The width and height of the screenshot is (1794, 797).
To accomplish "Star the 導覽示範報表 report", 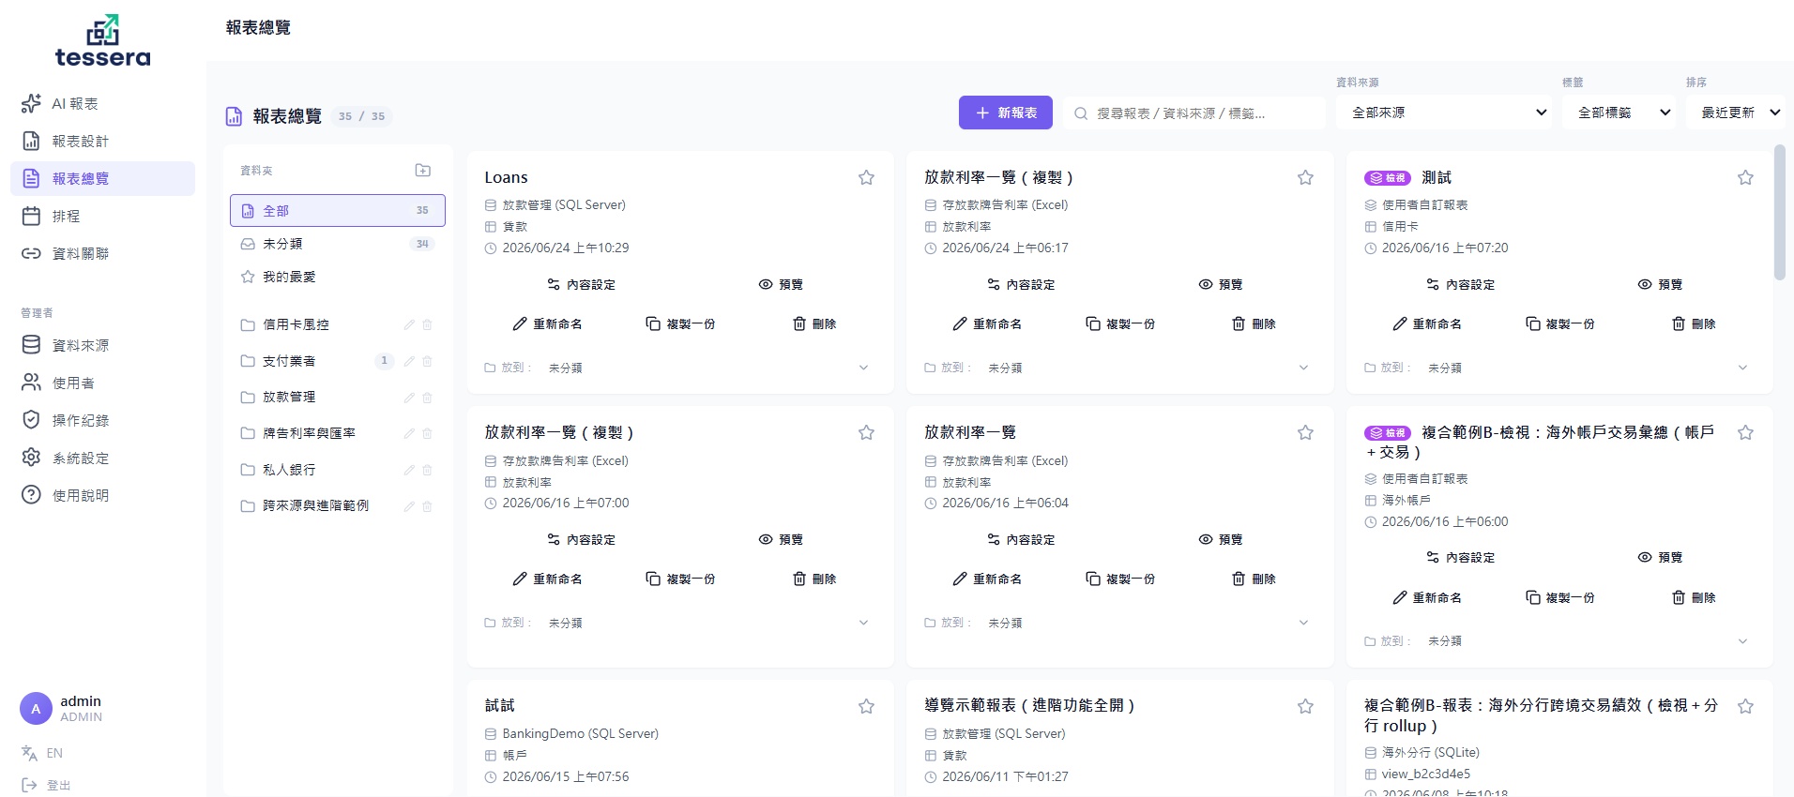I will click(x=1305, y=706).
